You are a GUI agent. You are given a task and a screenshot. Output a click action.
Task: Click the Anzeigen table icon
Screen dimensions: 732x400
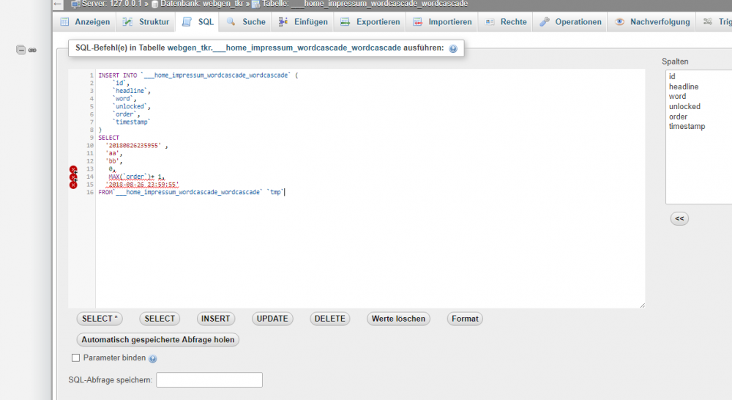64,22
